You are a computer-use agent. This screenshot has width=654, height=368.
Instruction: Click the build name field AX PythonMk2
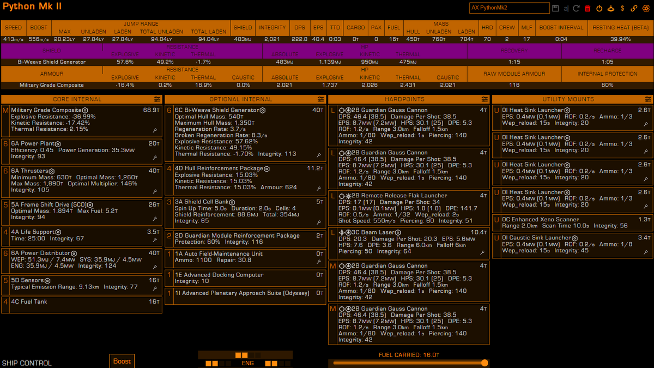[510, 8]
